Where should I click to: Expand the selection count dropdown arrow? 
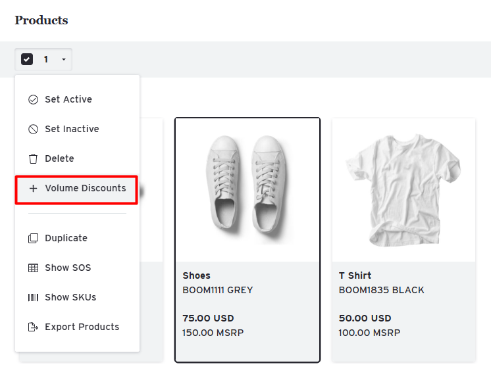[64, 60]
